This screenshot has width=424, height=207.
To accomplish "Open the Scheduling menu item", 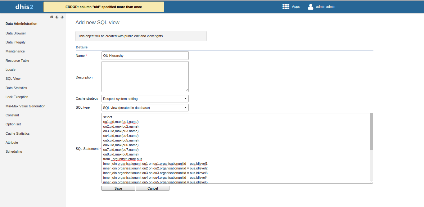I will [x=14, y=151].
